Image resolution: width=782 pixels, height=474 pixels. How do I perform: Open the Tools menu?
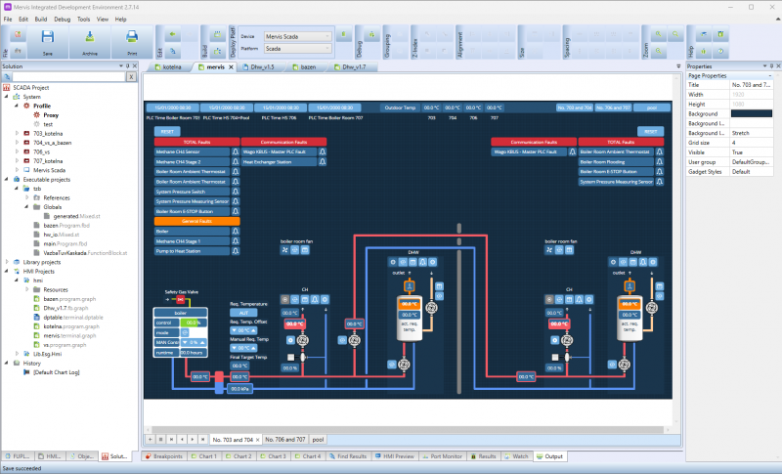coord(84,19)
